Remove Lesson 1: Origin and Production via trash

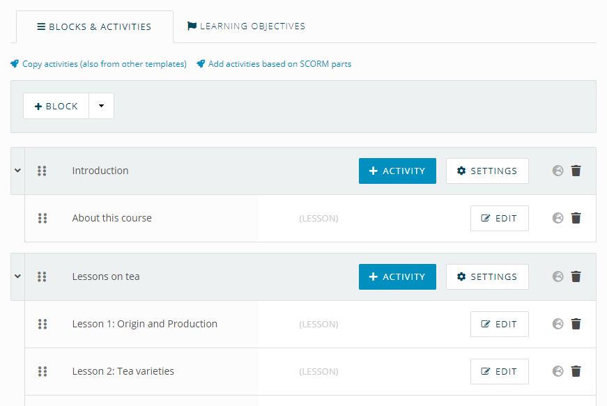pyautogui.click(x=576, y=324)
